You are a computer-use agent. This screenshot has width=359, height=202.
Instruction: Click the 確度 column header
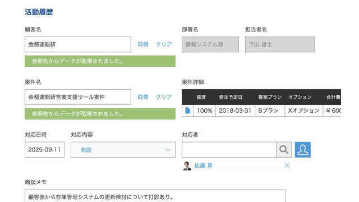click(201, 97)
